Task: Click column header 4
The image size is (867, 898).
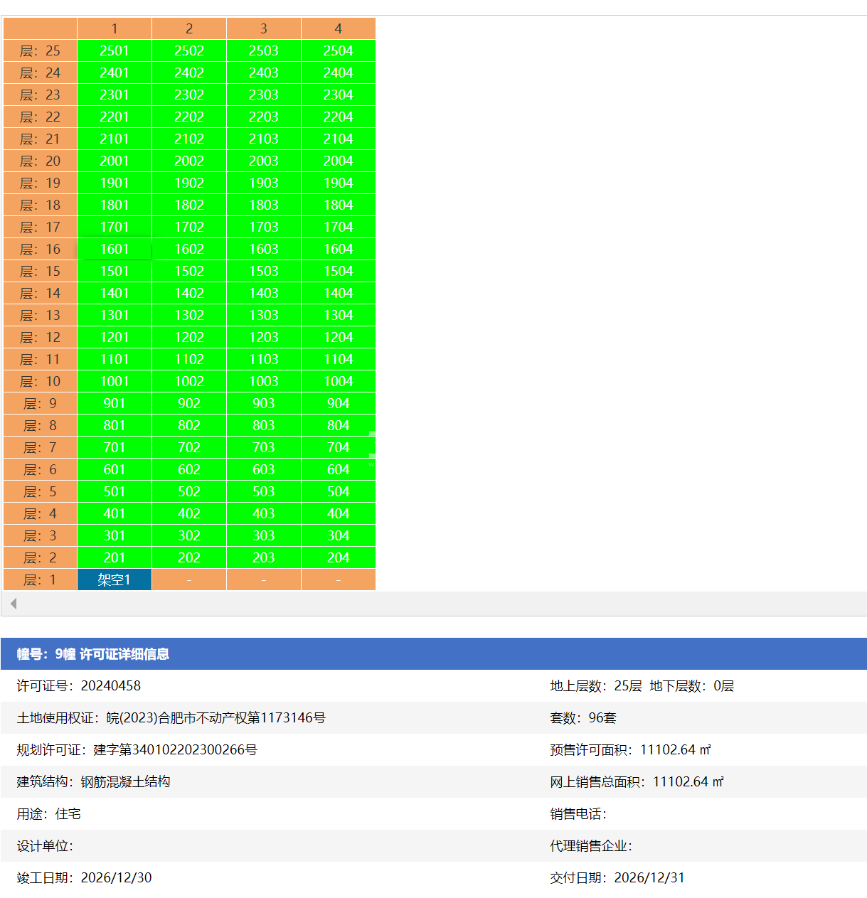Action: (x=338, y=28)
